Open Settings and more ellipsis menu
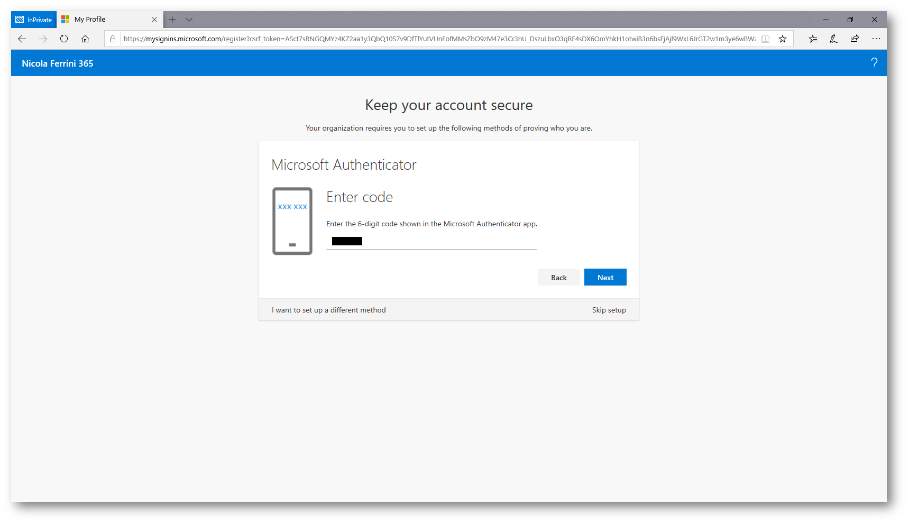 coord(876,39)
